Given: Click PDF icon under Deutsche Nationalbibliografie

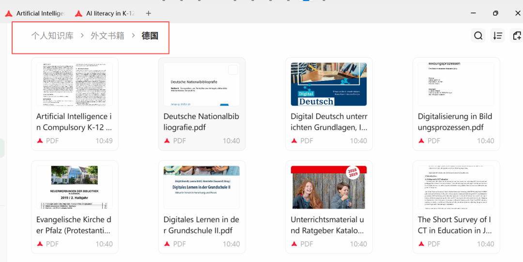Looking at the screenshot, I should [167, 141].
